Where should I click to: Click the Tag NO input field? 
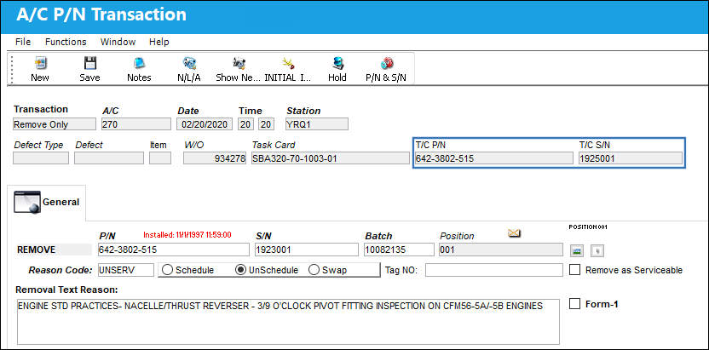(x=493, y=270)
